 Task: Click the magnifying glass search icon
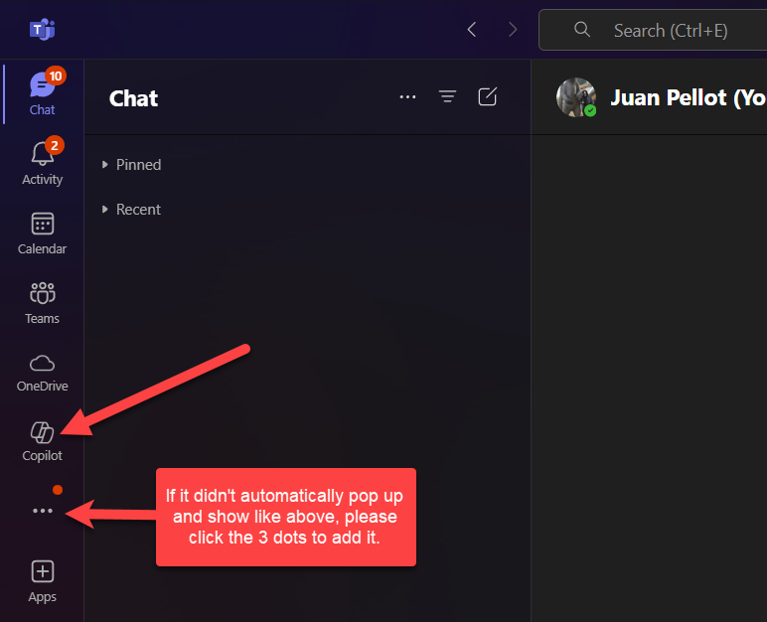click(583, 30)
